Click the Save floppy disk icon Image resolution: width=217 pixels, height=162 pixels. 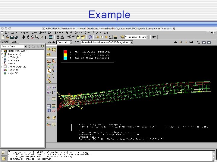tap(12, 37)
